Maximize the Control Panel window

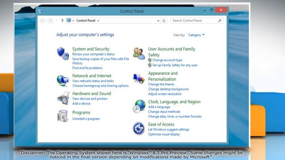point(212,10)
